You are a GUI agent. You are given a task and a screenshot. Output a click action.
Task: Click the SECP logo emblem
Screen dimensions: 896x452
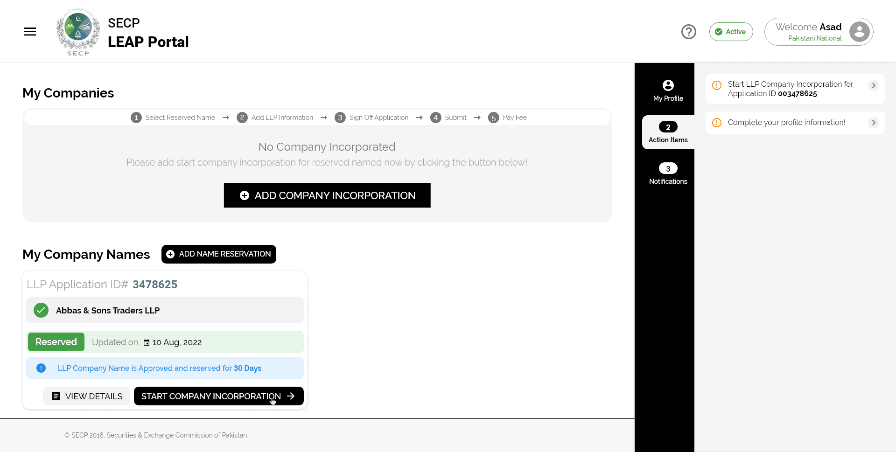77,31
